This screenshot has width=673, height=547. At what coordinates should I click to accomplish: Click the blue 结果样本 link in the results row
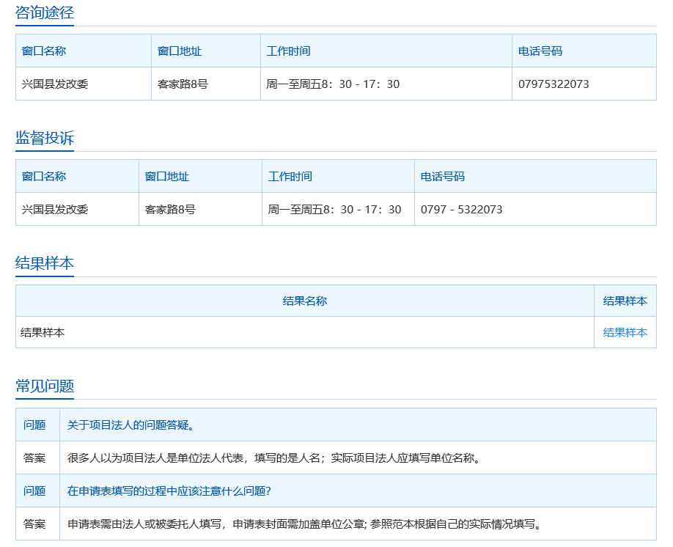pos(625,333)
